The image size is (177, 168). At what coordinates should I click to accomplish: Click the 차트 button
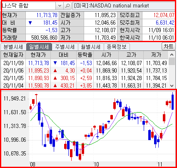click(x=169, y=46)
